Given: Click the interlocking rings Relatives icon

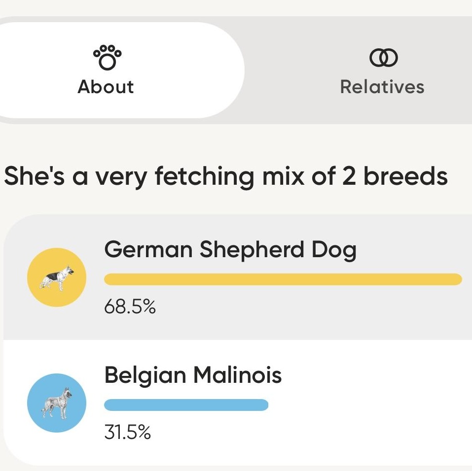Looking at the screenshot, I should (x=383, y=58).
